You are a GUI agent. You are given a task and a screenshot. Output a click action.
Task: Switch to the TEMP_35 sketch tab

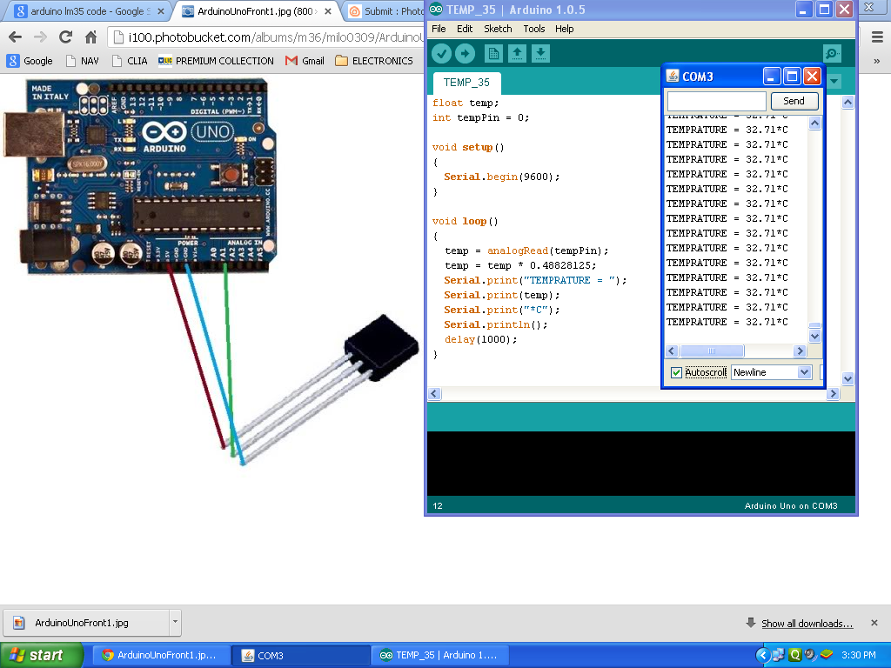[466, 83]
